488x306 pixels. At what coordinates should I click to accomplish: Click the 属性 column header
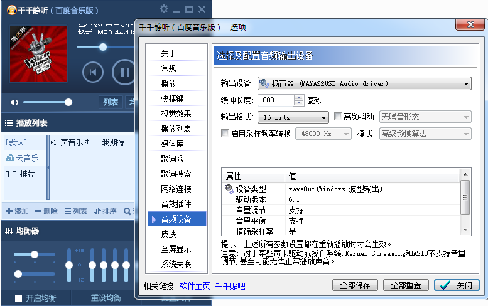pyautogui.click(x=253, y=176)
